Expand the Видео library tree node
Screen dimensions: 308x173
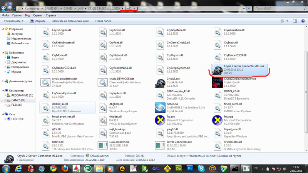[5, 57]
